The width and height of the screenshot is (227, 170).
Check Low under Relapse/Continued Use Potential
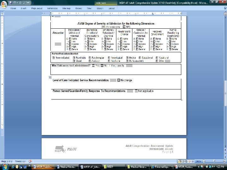click(137, 42)
